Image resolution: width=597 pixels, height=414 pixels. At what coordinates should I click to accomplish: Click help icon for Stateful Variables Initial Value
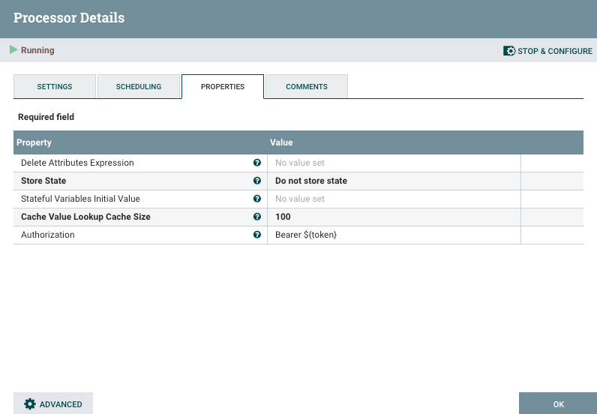tap(257, 199)
